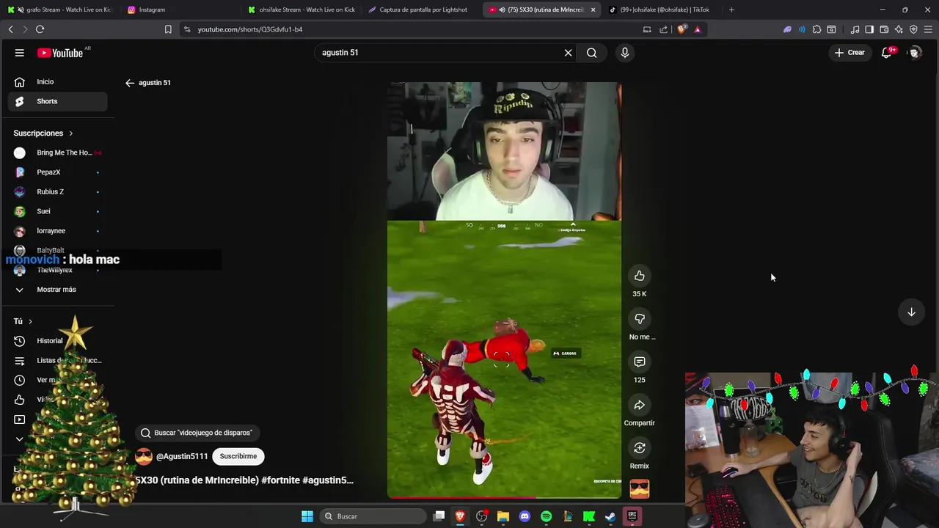This screenshot has width=939, height=528.
Task: Open @Agustin5111 channel link
Action: 182,456
